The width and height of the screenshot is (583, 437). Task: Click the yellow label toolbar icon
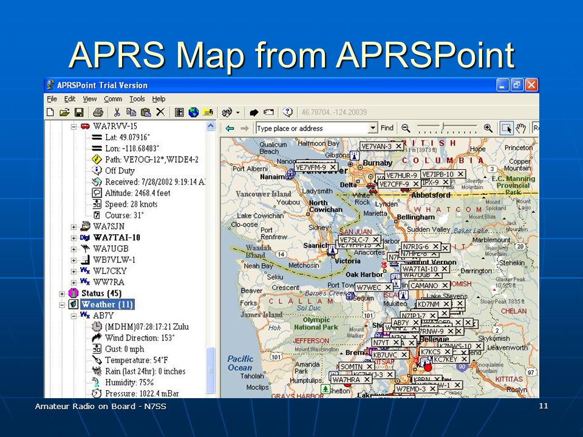[x=208, y=112]
